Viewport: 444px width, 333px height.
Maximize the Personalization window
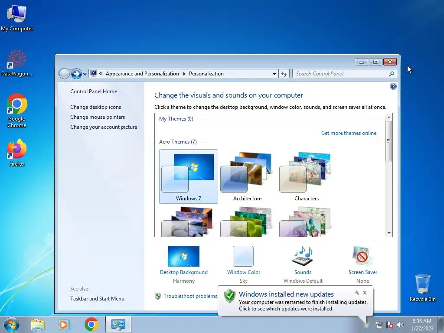tap(375, 62)
